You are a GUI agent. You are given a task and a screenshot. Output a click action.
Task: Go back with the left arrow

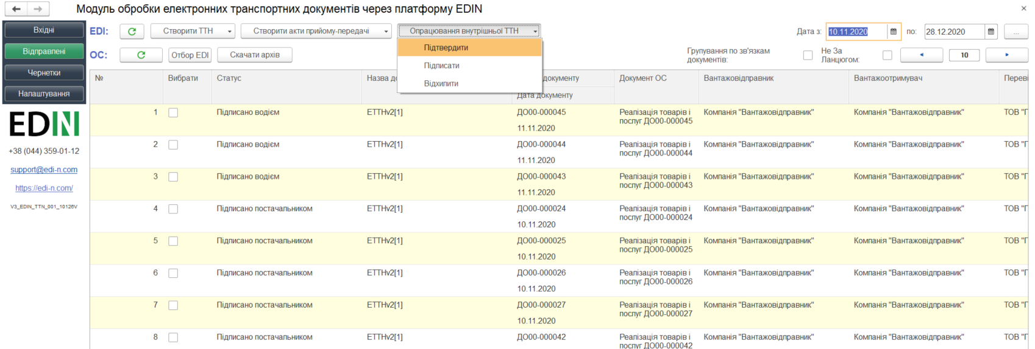[16, 9]
